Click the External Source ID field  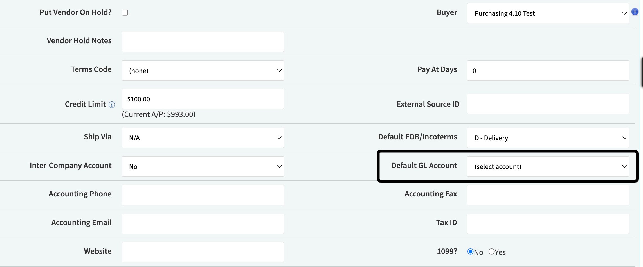548,104
